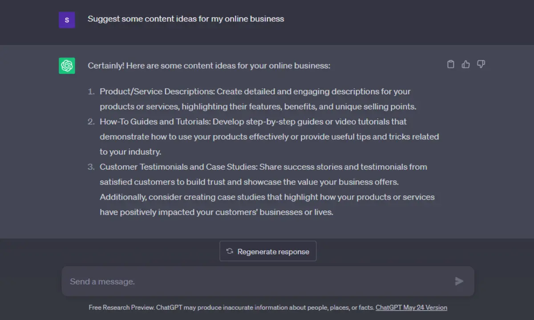The width and height of the screenshot is (534, 320).
Task: Click list number 2 in the response
Action: (x=91, y=122)
